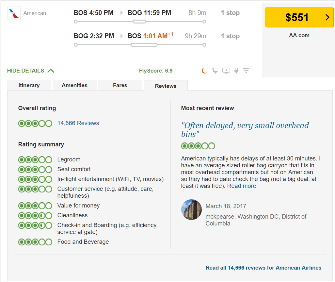Click the Check-in and Boarding rating bubbles
This screenshot has height=282, width=335.
click(35, 225)
